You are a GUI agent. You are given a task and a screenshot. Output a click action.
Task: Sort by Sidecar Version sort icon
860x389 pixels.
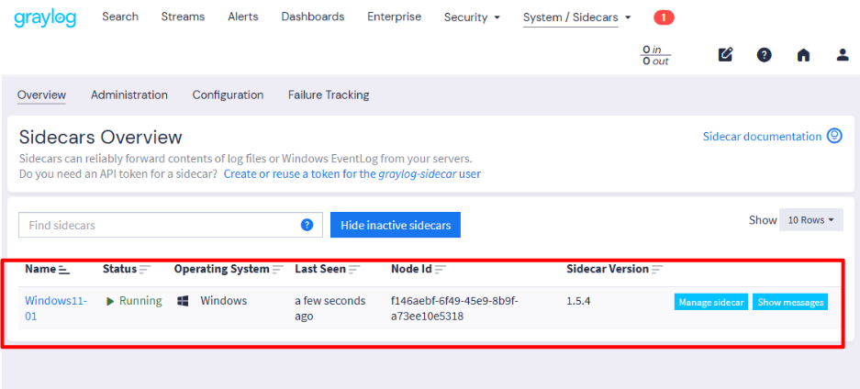click(657, 269)
